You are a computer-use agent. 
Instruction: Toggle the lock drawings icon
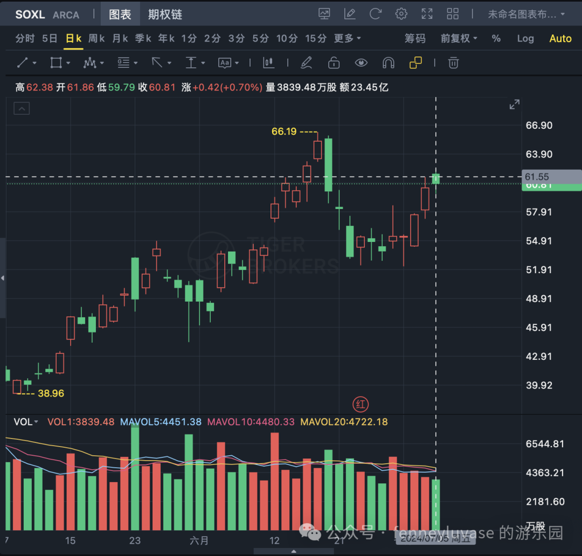point(334,62)
